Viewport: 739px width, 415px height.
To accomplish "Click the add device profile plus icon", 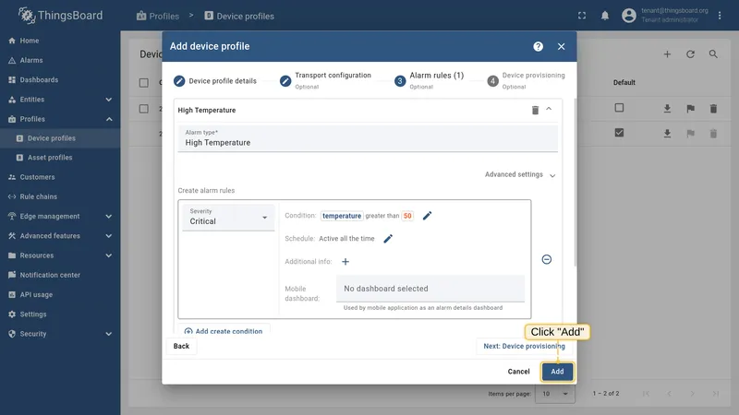I will [x=667, y=54].
